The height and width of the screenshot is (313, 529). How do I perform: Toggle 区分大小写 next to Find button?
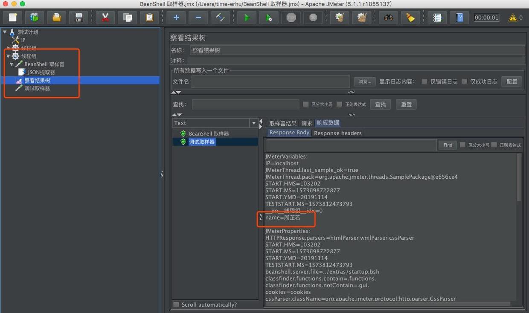pos(462,145)
